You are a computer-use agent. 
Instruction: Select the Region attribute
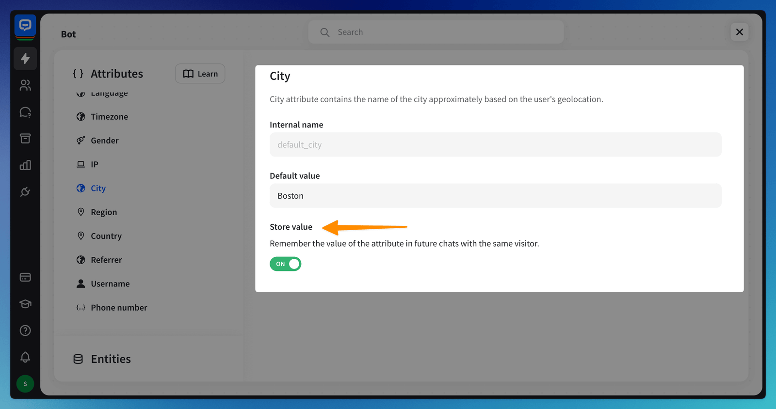(x=103, y=212)
